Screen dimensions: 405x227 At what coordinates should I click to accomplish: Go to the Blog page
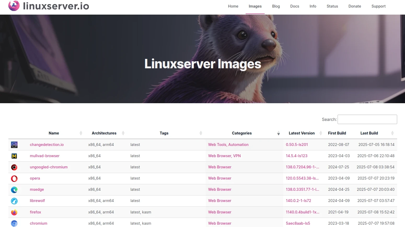pyautogui.click(x=276, y=6)
